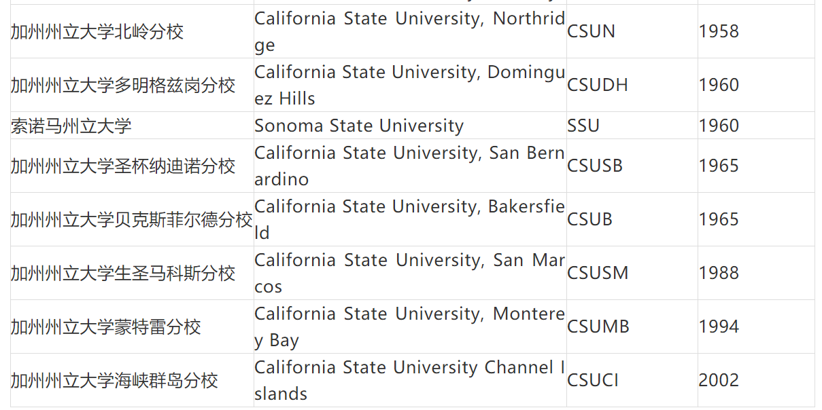822x410 pixels.
Task: Click the CSUN abbreviation cell
Action: [591, 31]
